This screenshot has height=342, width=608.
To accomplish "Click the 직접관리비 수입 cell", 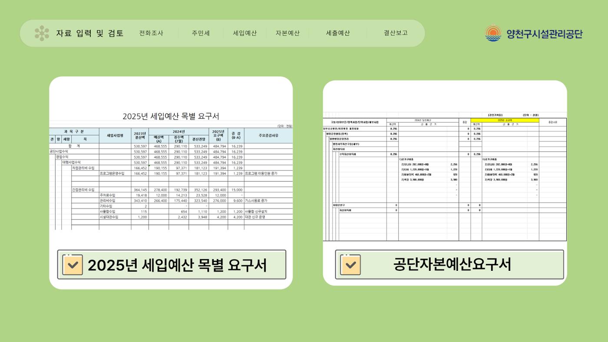I will click(83, 168).
